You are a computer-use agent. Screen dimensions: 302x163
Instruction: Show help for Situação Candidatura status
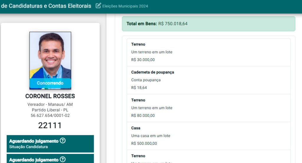coord(63,141)
